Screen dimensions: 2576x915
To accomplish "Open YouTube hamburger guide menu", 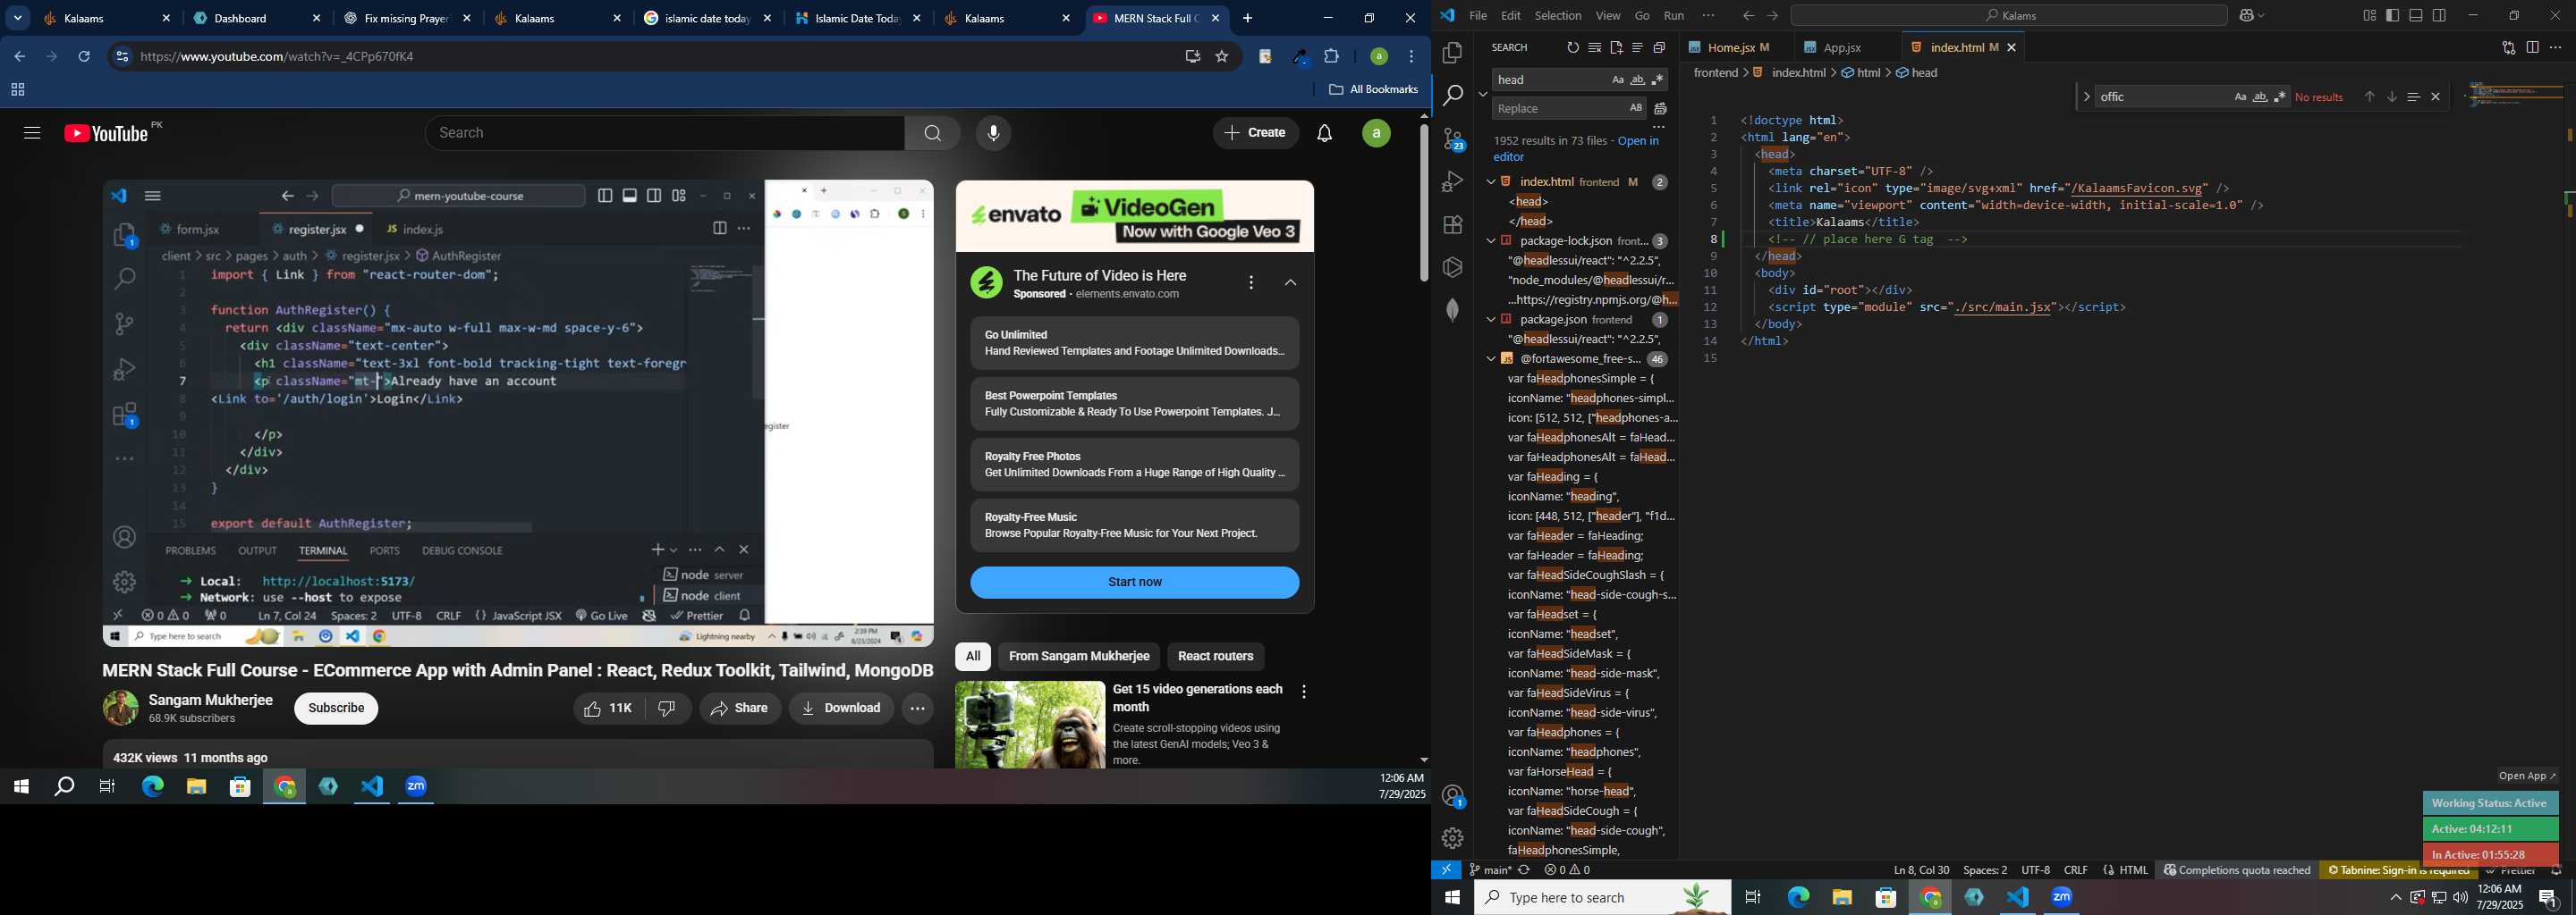I will click(x=32, y=134).
